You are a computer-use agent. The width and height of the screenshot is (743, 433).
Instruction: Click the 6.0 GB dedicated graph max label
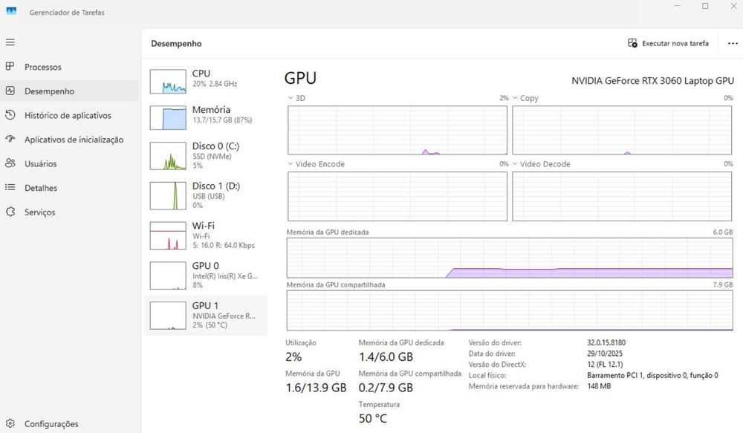pos(723,232)
